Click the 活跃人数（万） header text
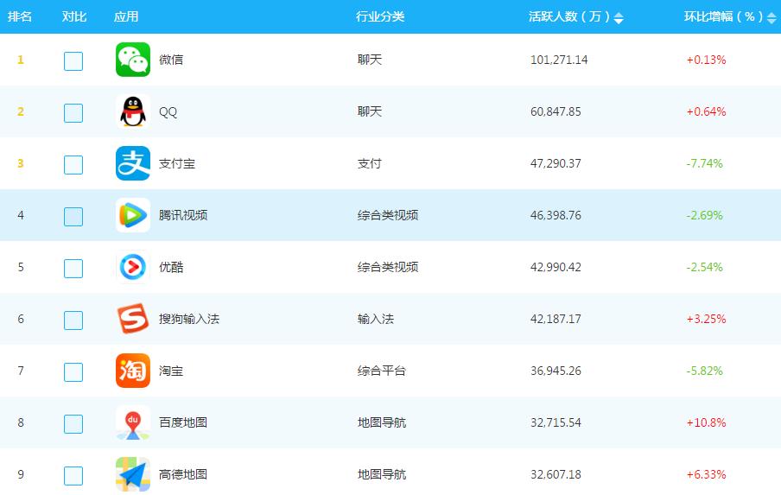The height and width of the screenshot is (495, 781). coord(569,16)
